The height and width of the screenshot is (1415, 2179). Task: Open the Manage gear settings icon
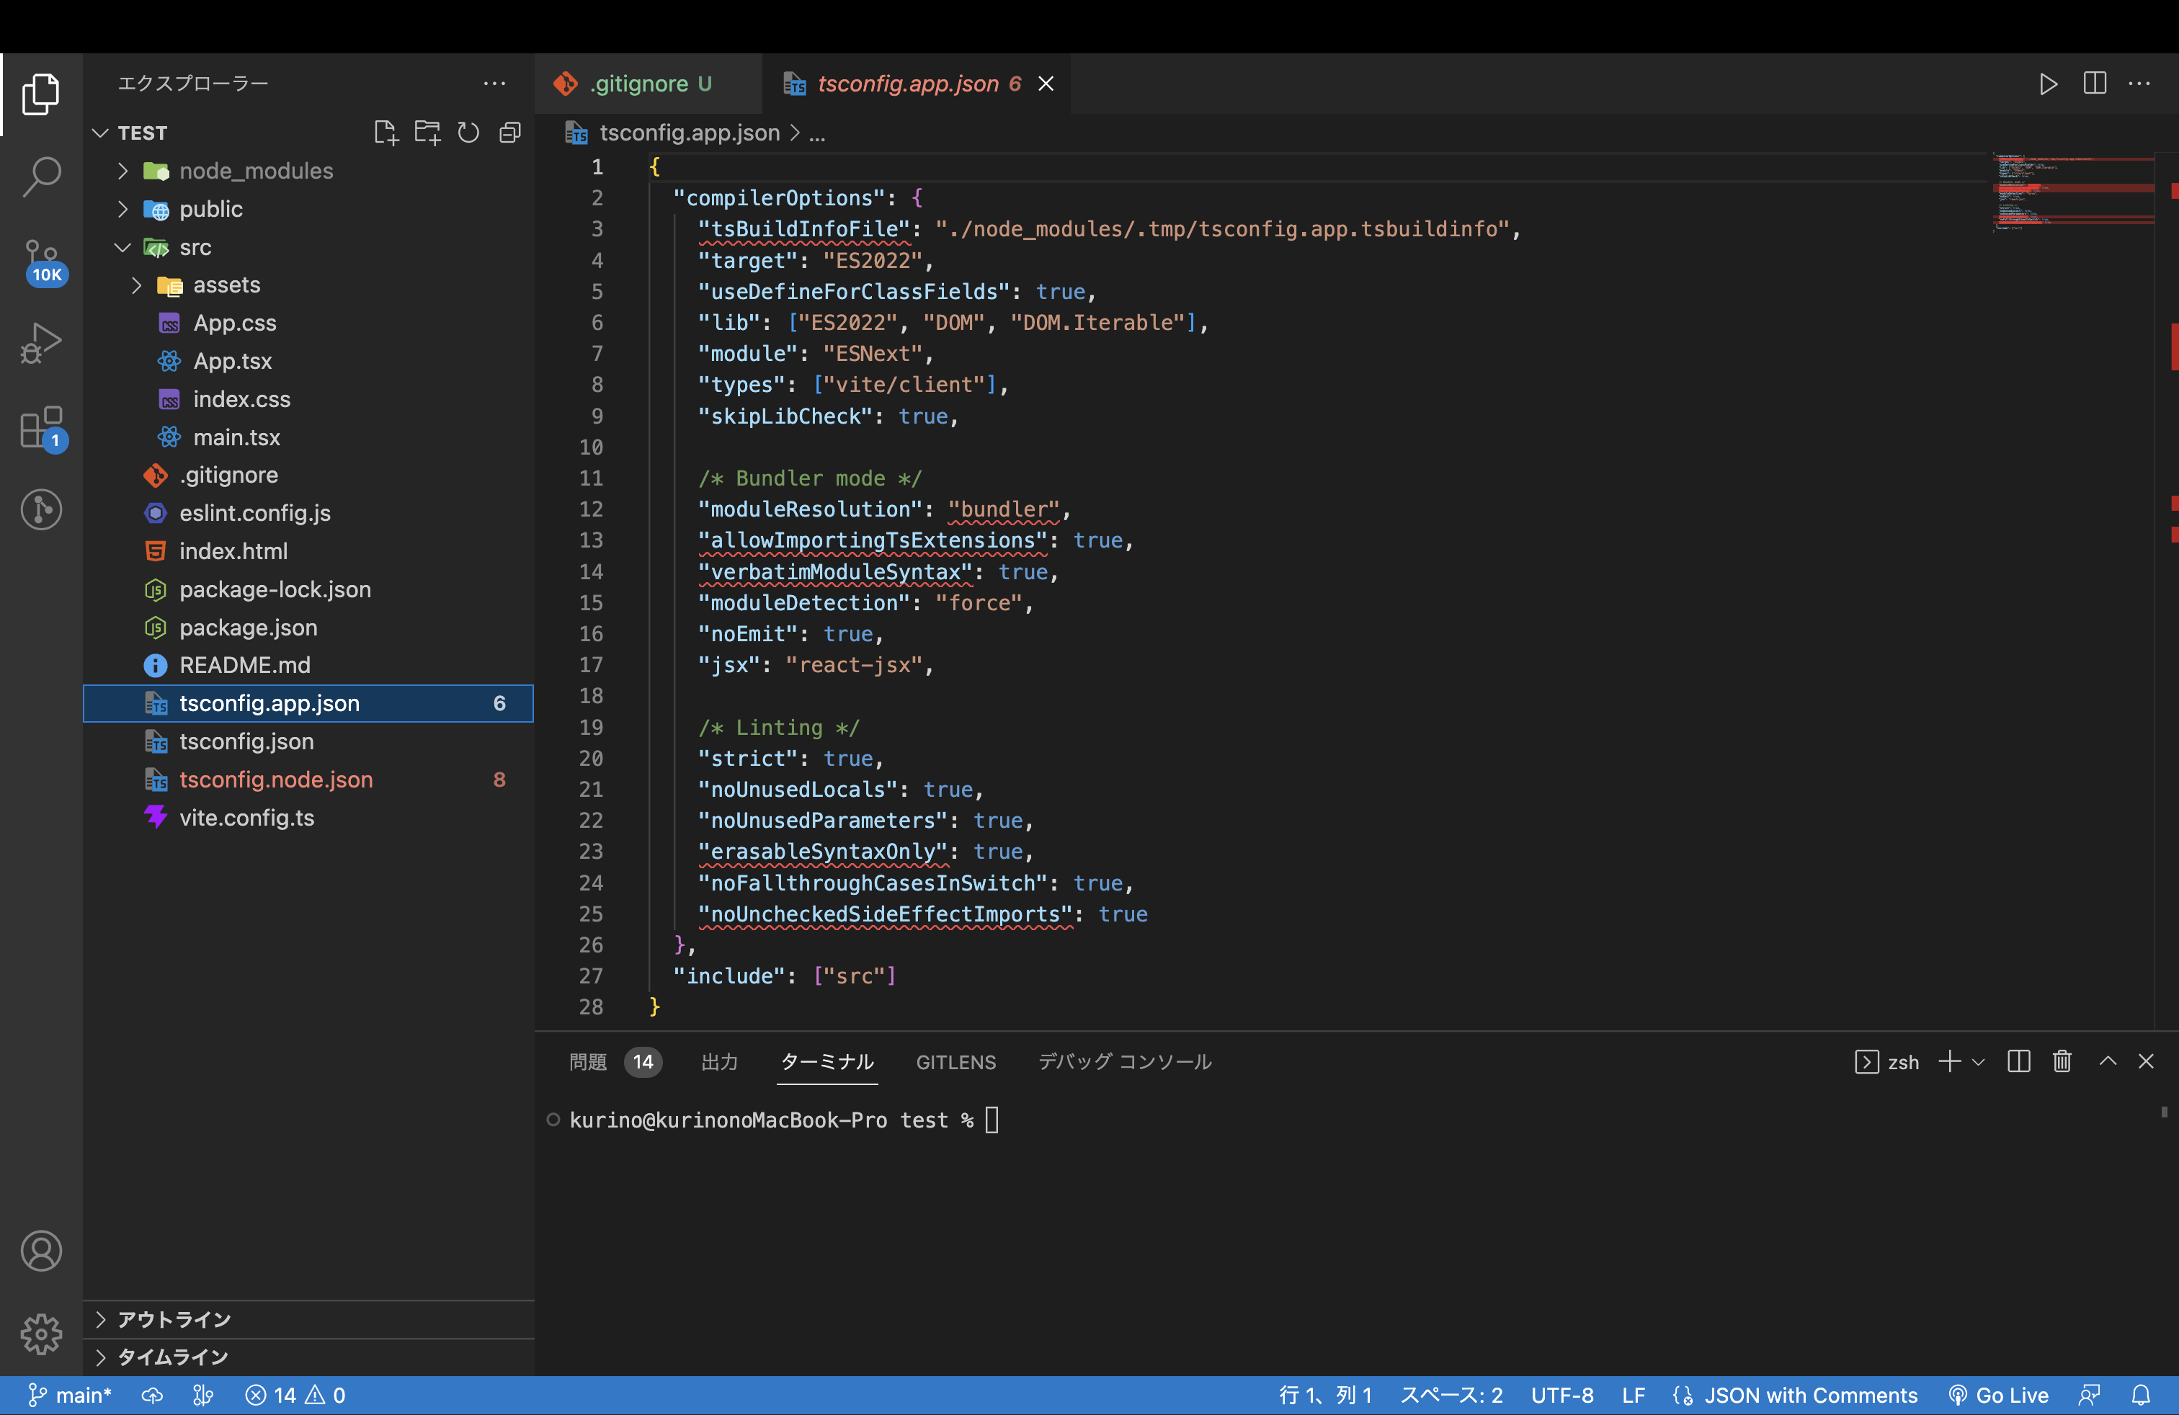pos(41,1334)
